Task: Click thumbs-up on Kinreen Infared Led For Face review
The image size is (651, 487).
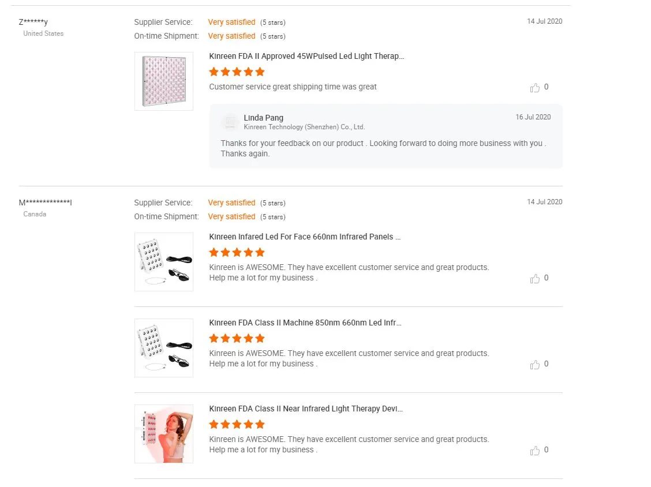Action: tap(535, 279)
